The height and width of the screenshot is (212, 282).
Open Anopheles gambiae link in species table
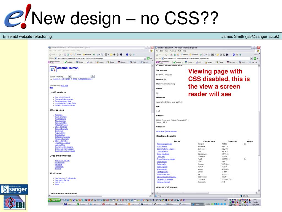point(164,144)
